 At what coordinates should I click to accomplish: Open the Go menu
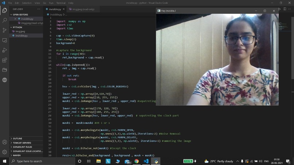(45, 3)
